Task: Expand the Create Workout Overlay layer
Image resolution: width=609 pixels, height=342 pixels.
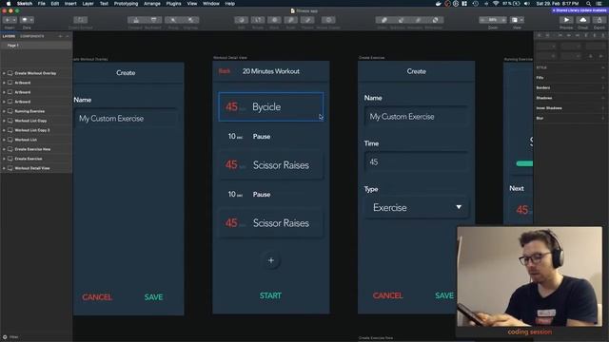Action: click(x=4, y=73)
